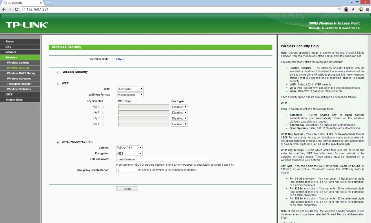Reload the page with refresh icon
The height and width of the screenshot is (223, 371).
pyautogui.click(x=17, y=9)
